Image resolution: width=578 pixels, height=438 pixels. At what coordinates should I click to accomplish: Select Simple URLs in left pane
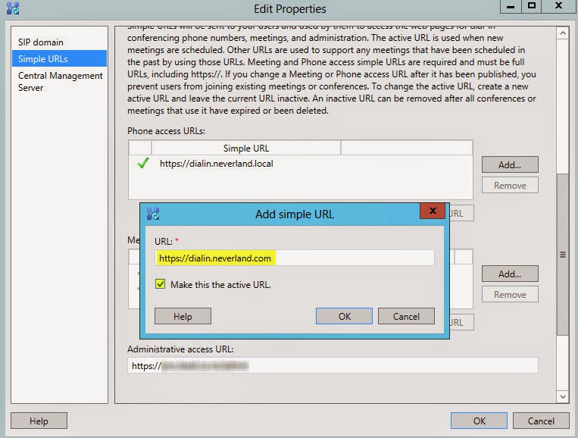pos(42,58)
